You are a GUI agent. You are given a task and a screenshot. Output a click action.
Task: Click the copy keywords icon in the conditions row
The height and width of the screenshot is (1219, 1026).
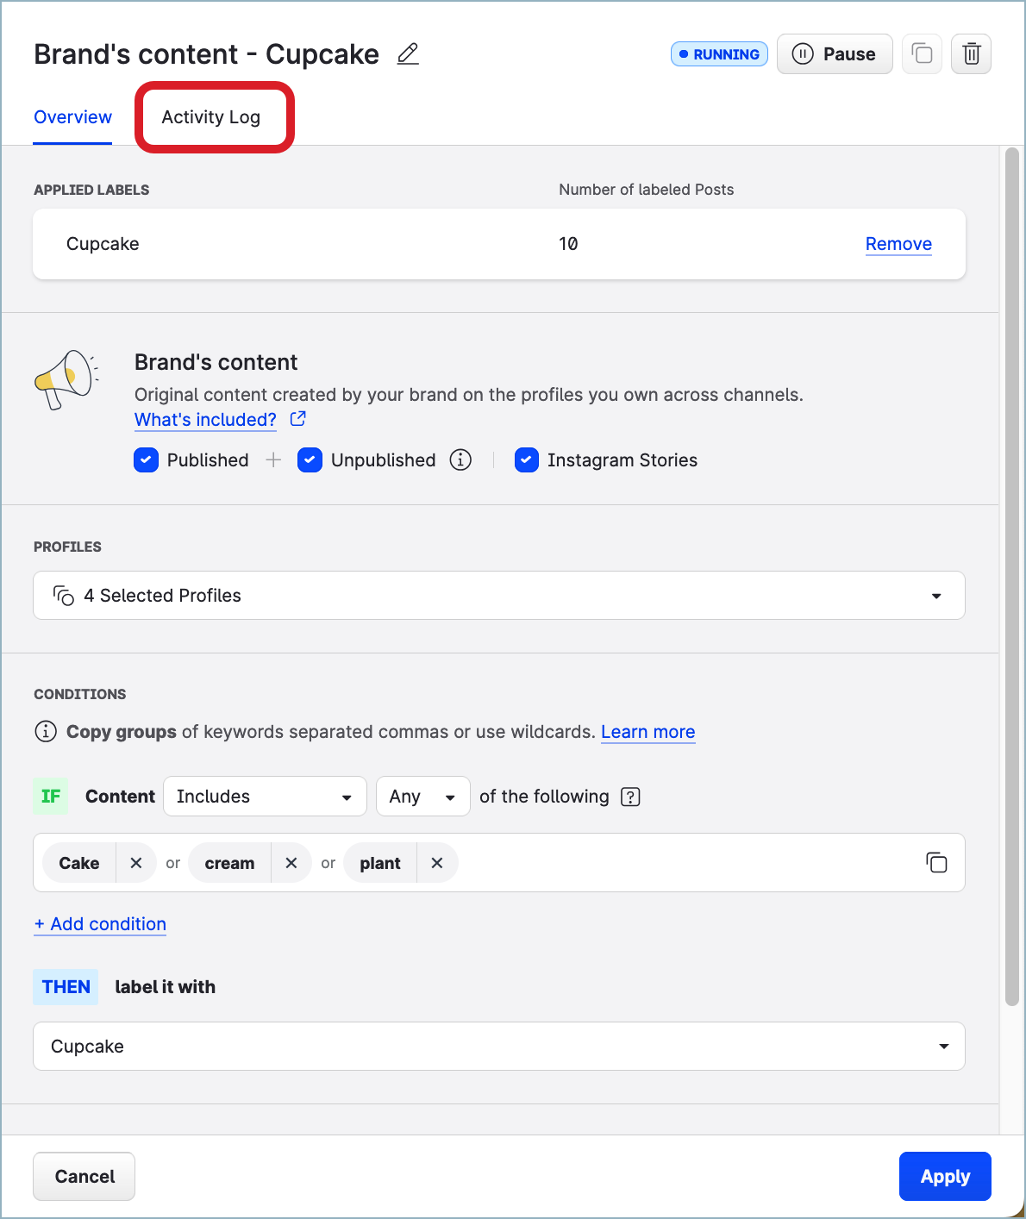(937, 862)
